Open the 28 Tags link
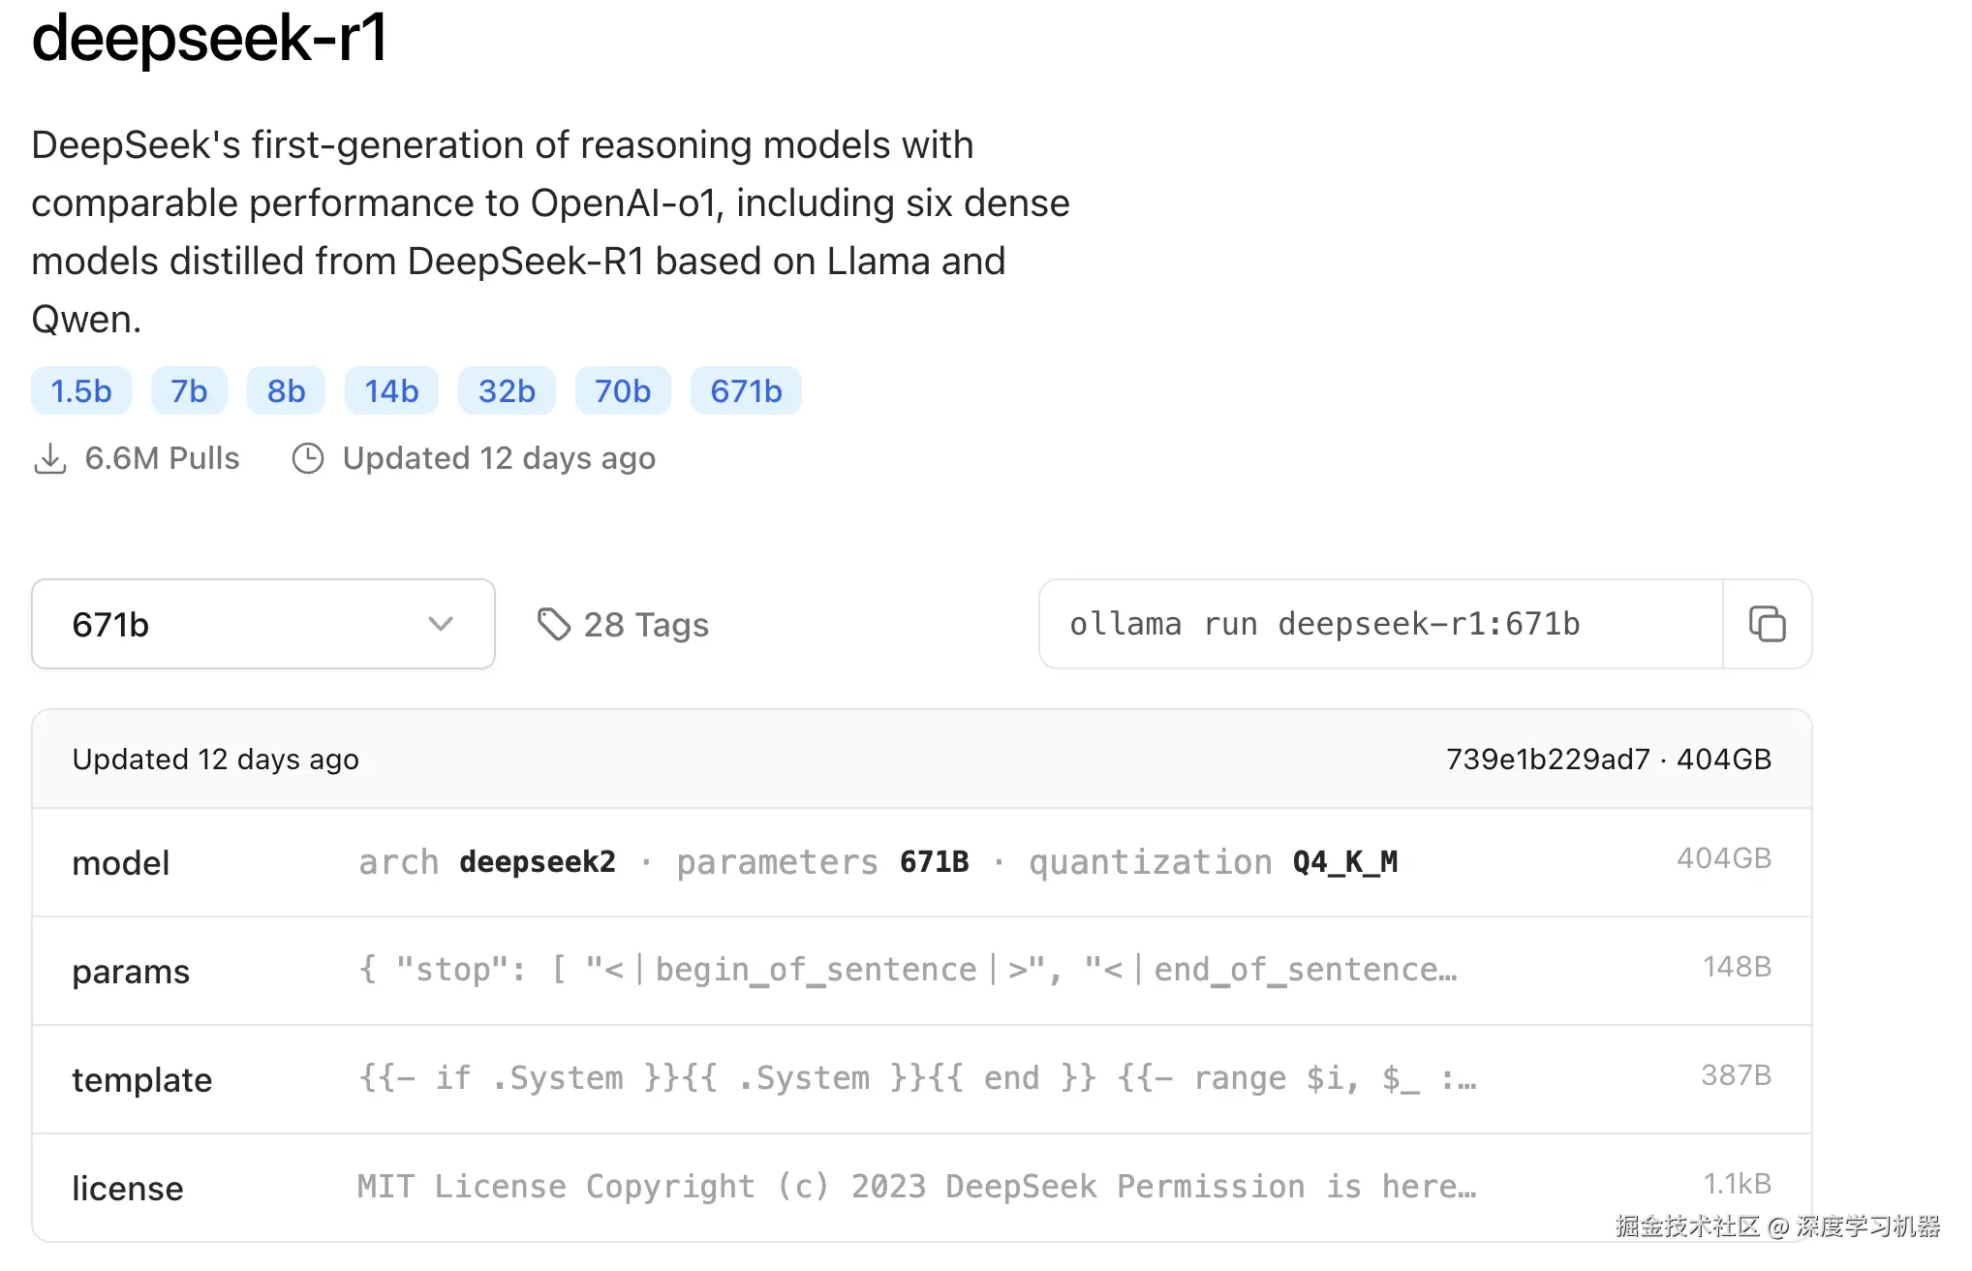Screen dimensions: 1972x1271 click(645, 625)
